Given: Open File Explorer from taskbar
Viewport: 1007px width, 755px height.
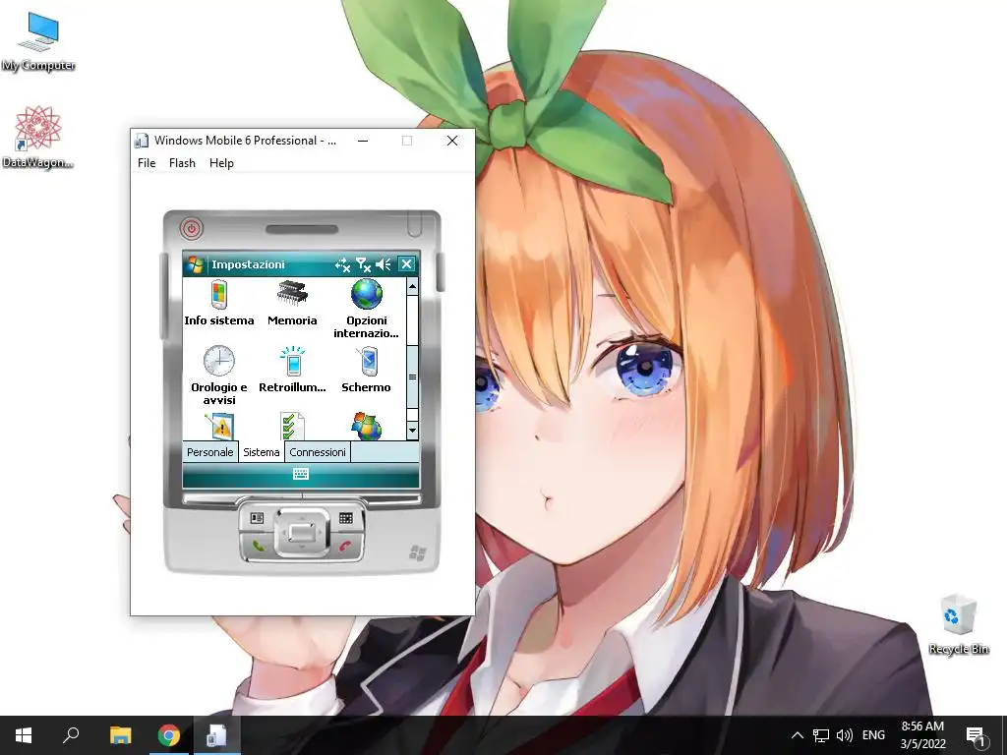Looking at the screenshot, I should point(120,735).
